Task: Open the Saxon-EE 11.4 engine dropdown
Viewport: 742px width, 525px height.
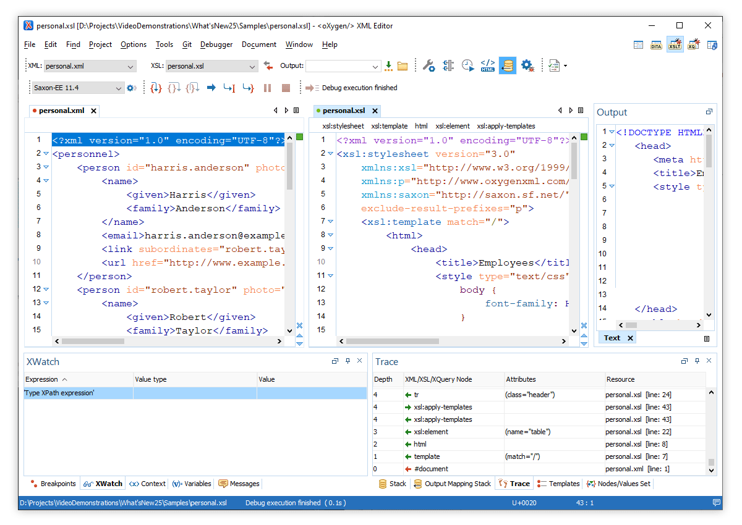Action: [119, 88]
